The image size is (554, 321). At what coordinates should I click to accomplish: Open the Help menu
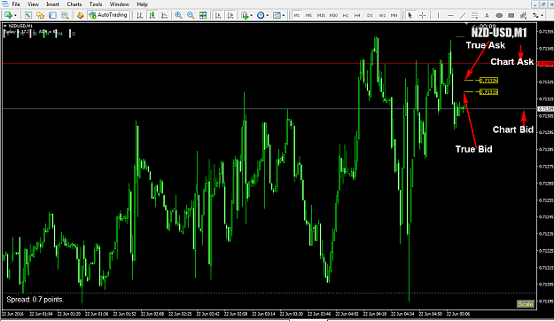tap(142, 4)
